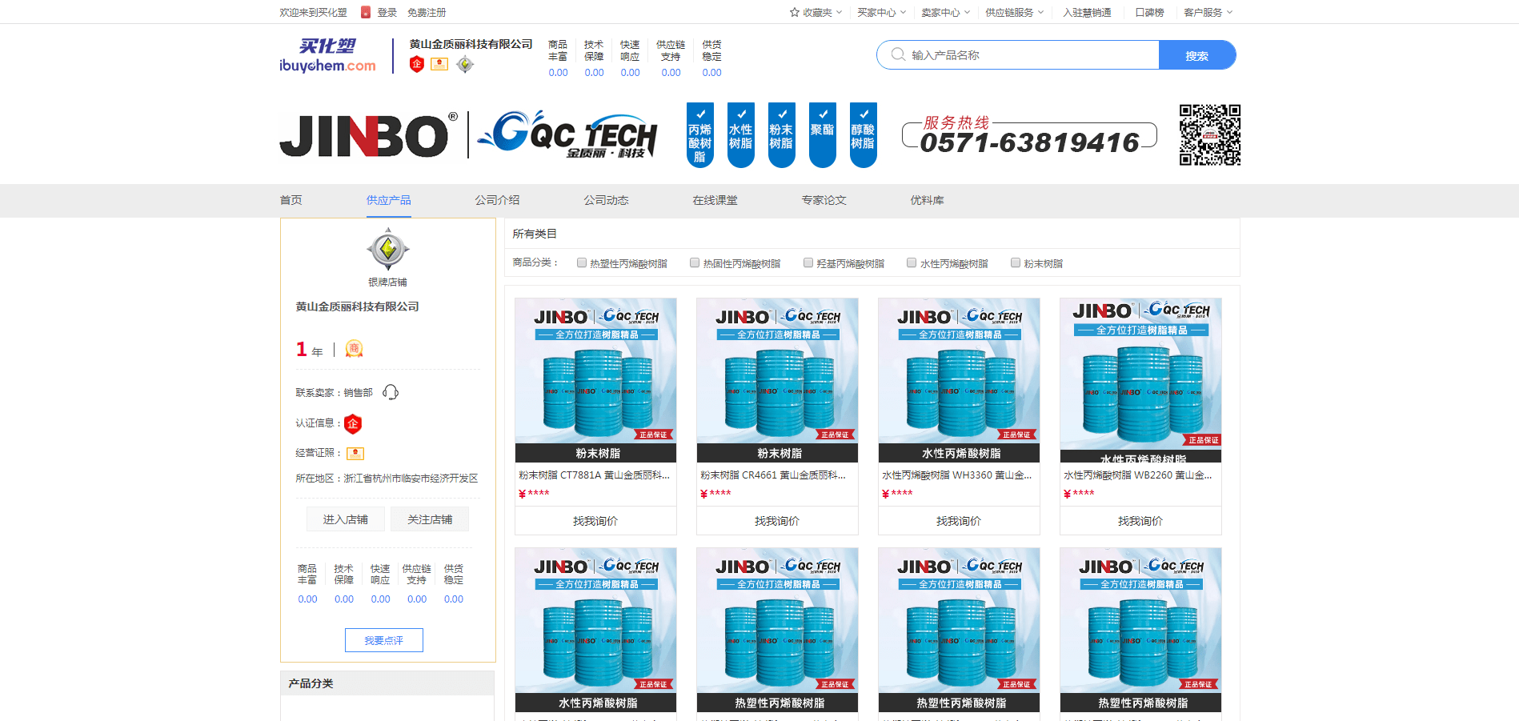Click the blue 丙烯酸树脂 banner tag

coord(700,135)
